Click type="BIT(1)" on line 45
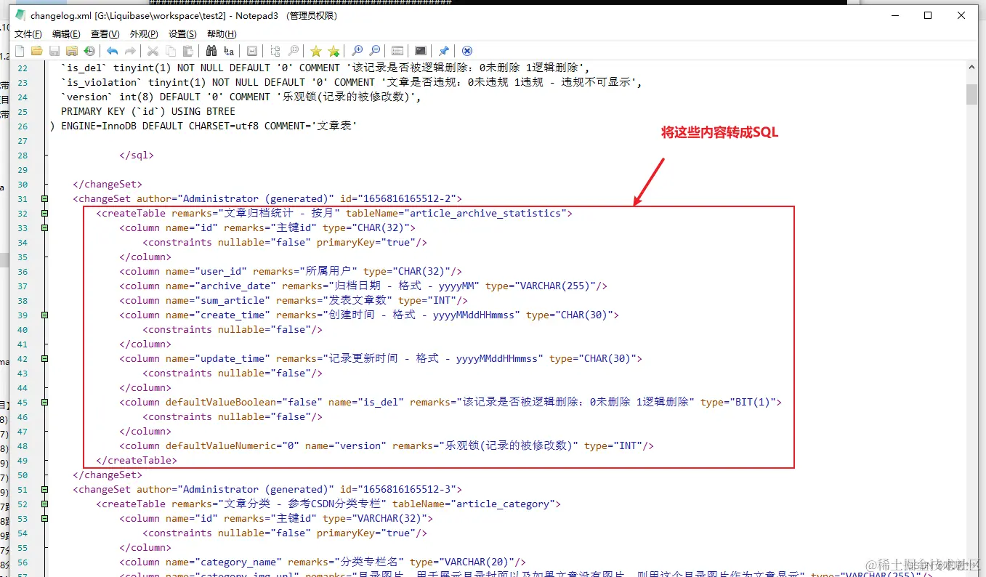Viewport: 986px width, 577px height. point(738,402)
